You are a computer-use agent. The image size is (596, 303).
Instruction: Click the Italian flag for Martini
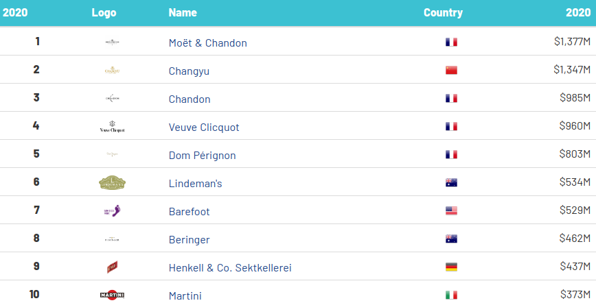coord(451,295)
